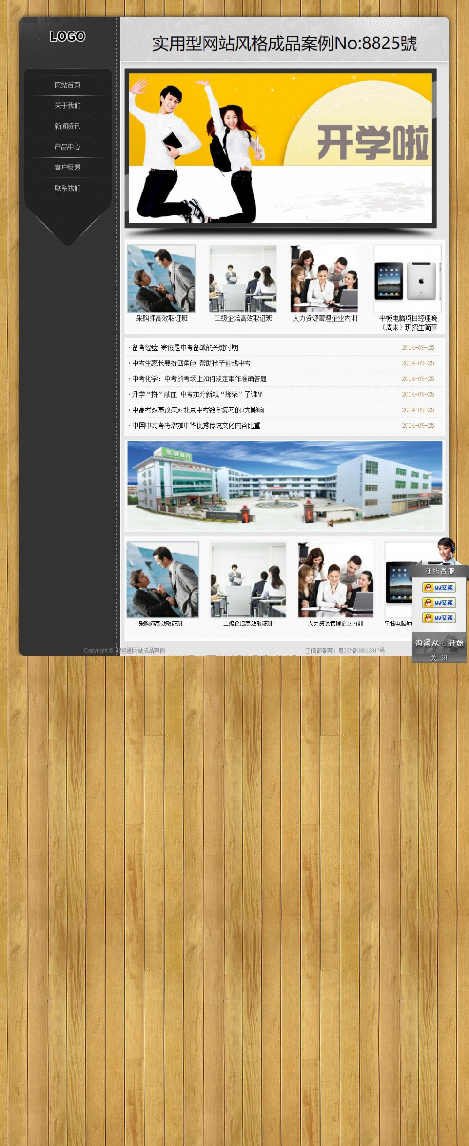Open news item 中国中高考将增加中华优秀传统文化内容比重
469x1146 pixels.
point(196,425)
